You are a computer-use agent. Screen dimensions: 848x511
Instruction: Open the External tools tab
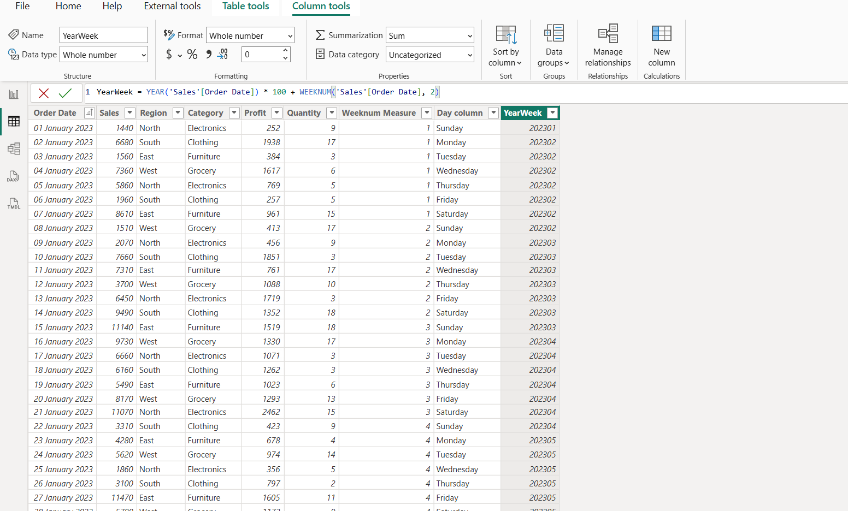tap(172, 6)
